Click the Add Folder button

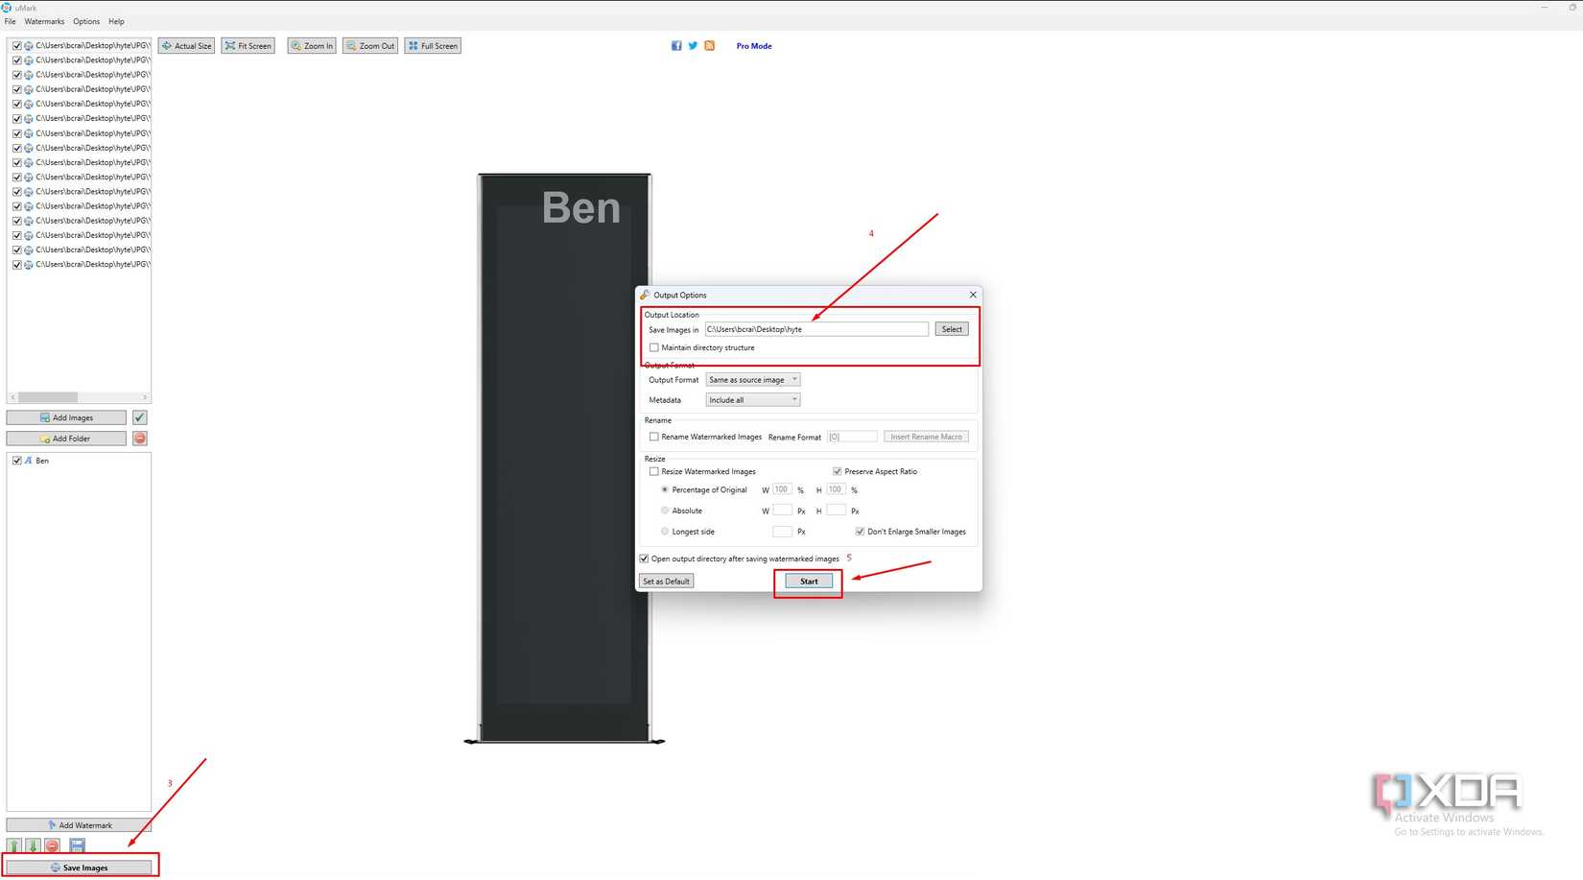pos(66,439)
